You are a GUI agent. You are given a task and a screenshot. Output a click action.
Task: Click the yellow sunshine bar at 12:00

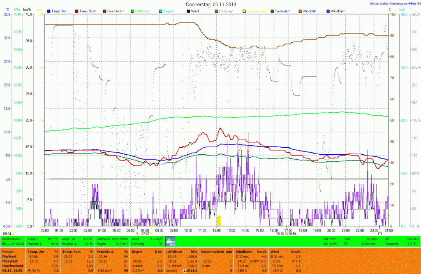click(x=219, y=221)
